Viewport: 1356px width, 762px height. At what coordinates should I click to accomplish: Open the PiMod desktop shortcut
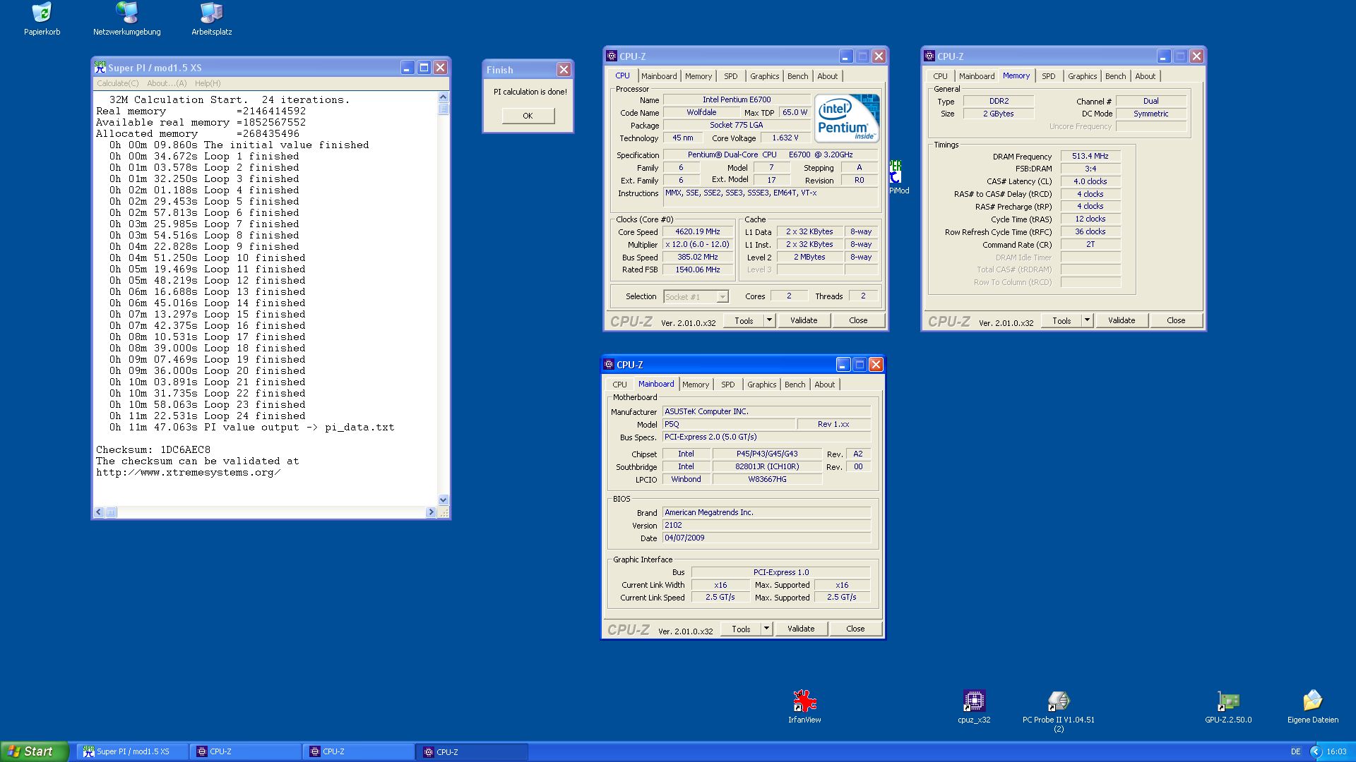[898, 178]
